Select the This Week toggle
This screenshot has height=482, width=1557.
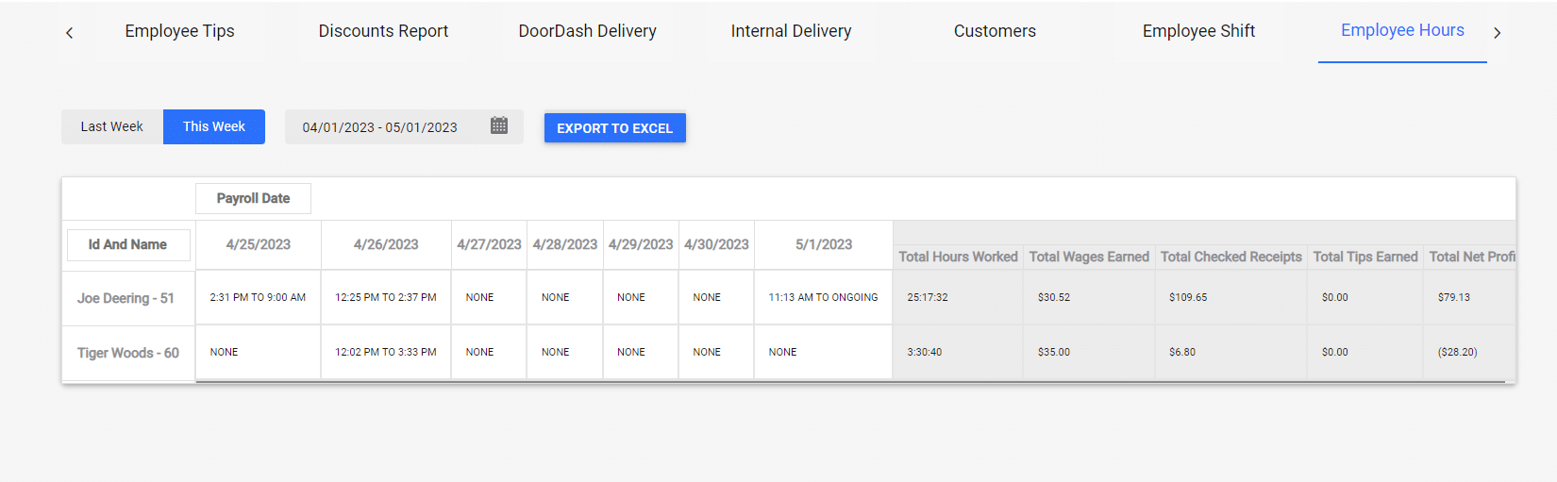pyautogui.click(x=214, y=126)
